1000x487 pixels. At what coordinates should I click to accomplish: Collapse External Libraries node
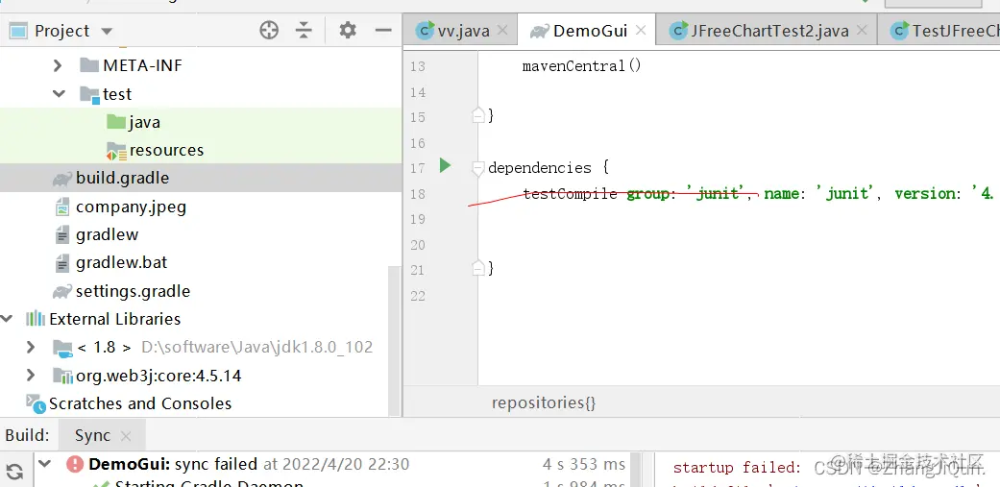7,319
